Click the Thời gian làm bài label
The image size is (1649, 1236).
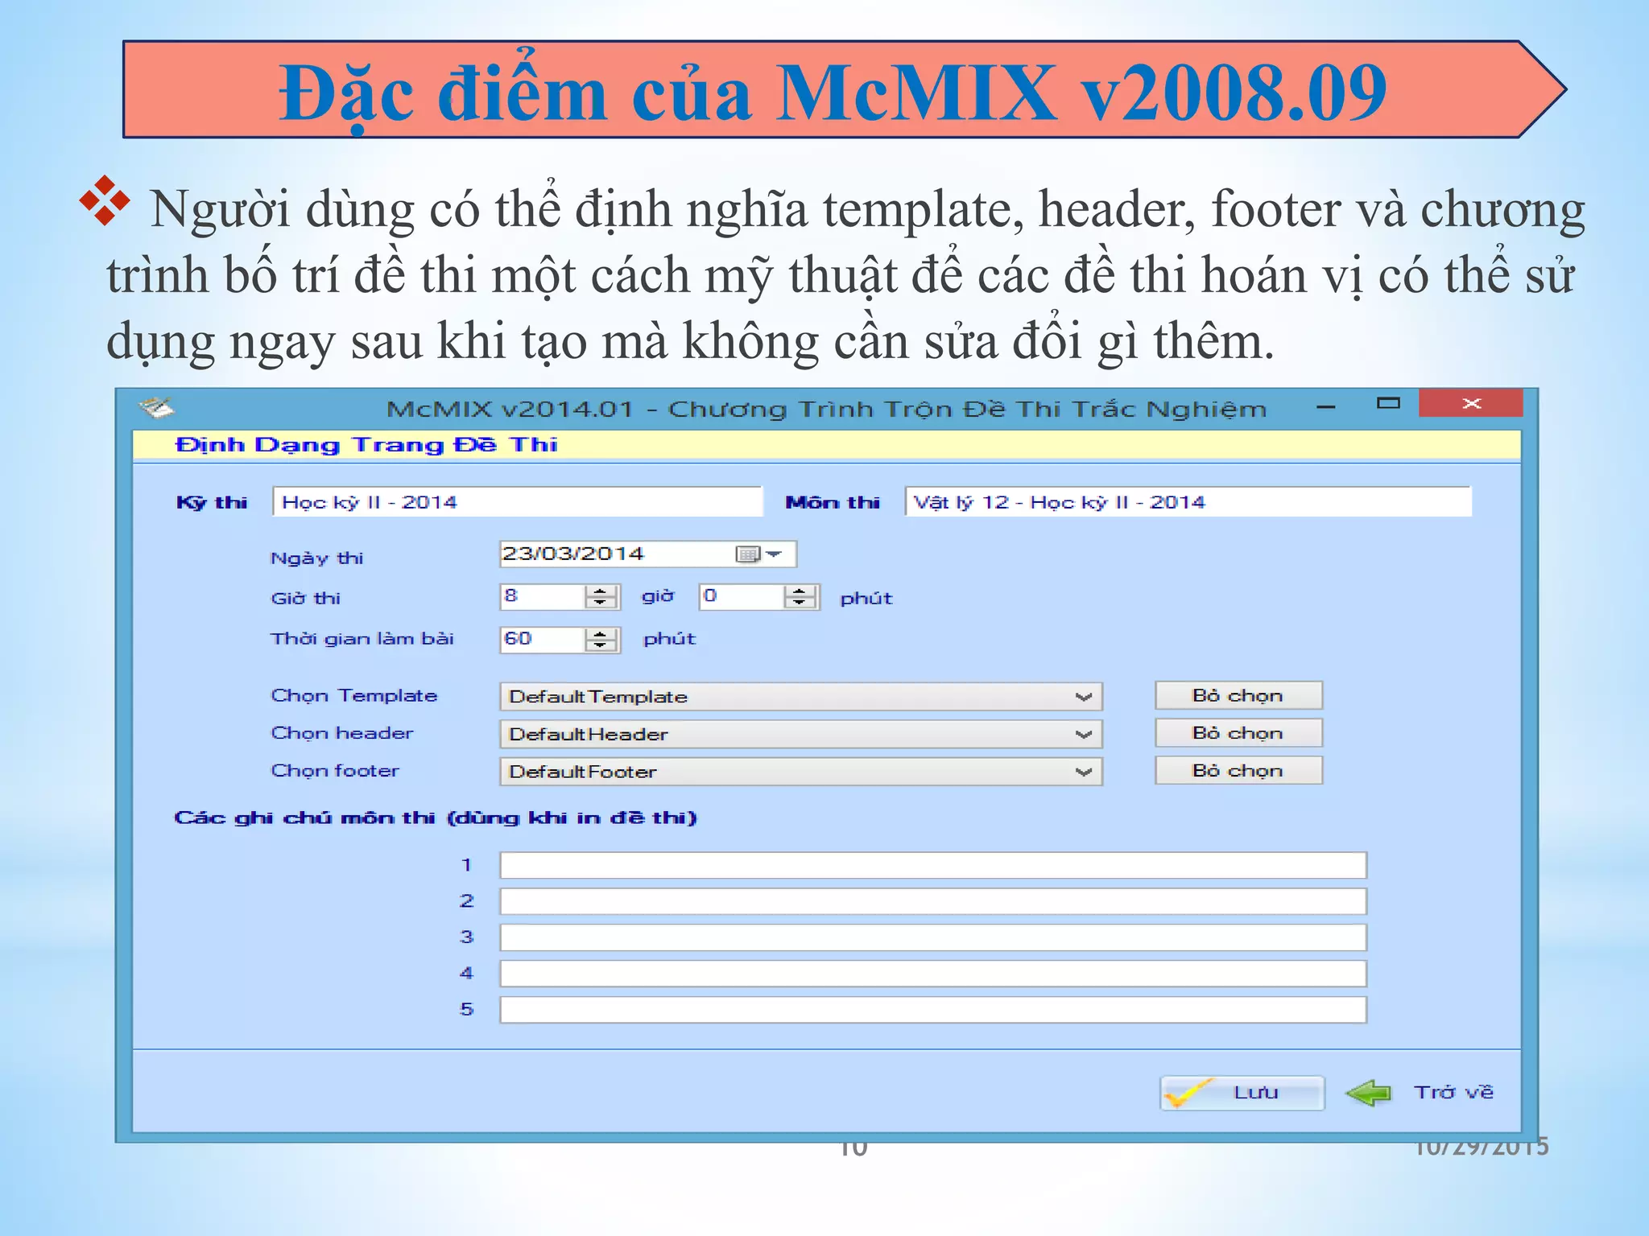click(x=362, y=639)
